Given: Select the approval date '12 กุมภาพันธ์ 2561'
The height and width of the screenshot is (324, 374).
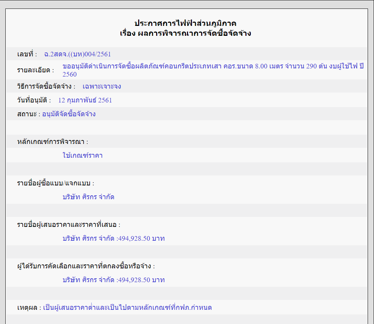Looking at the screenshot, I should click(x=85, y=100).
